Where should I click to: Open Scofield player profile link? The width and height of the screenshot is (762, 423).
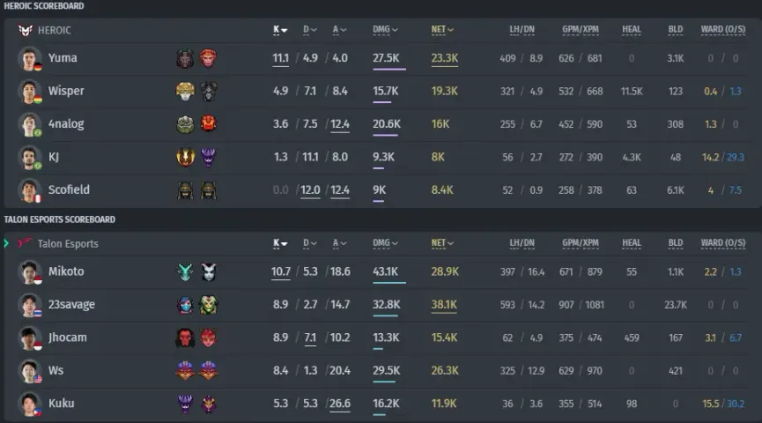click(x=69, y=189)
